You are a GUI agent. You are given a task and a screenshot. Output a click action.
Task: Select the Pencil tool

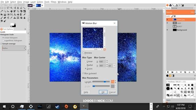click(24, 14)
